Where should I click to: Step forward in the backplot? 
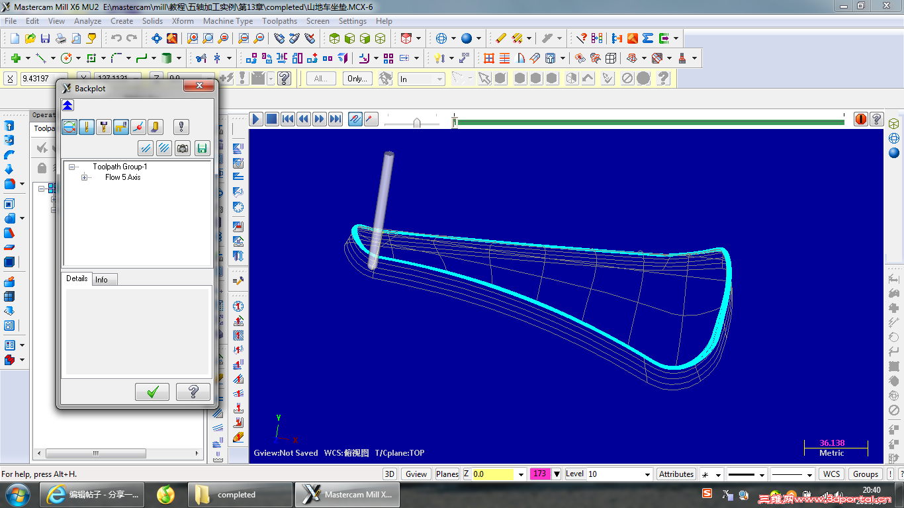coord(320,119)
